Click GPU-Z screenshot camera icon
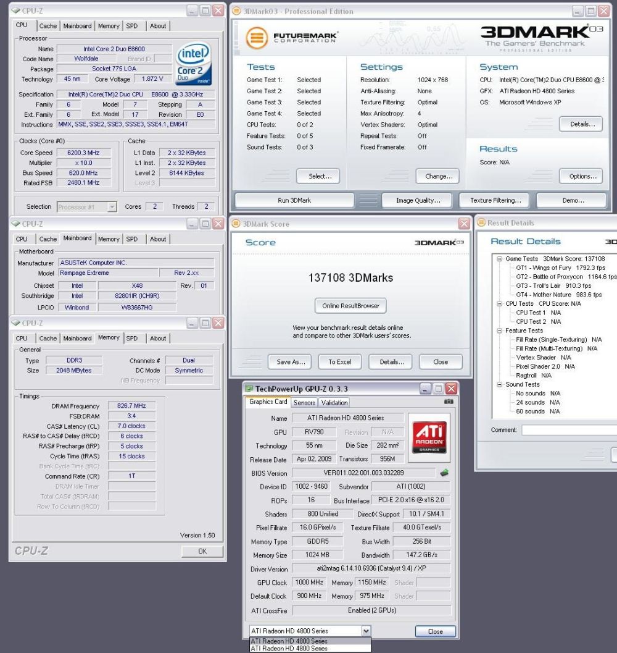Screen dimensions: 617x653 coord(449,402)
